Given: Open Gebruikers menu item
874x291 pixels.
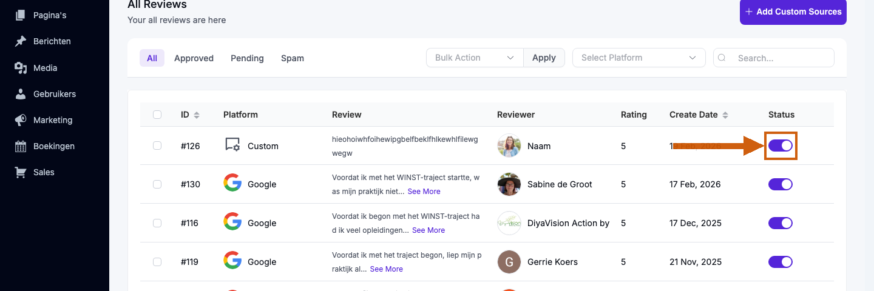Looking at the screenshot, I should [x=55, y=94].
